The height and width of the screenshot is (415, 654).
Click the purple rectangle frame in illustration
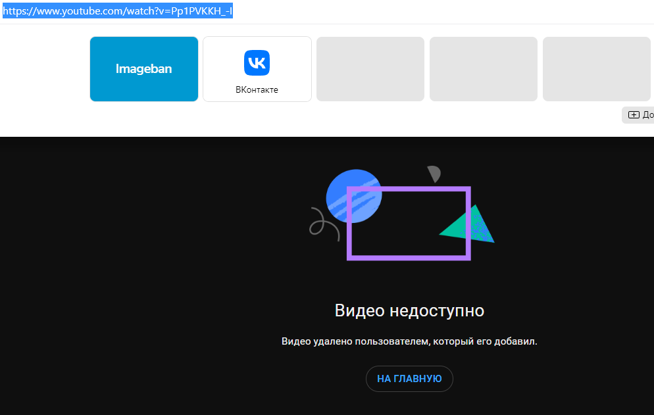click(409, 189)
